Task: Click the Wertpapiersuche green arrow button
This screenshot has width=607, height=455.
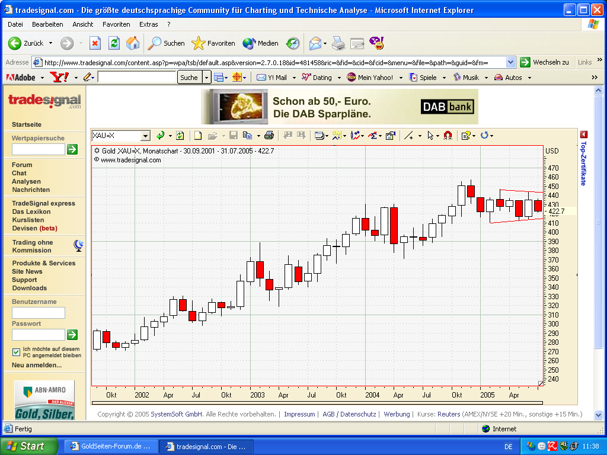Action: pos(72,149)
